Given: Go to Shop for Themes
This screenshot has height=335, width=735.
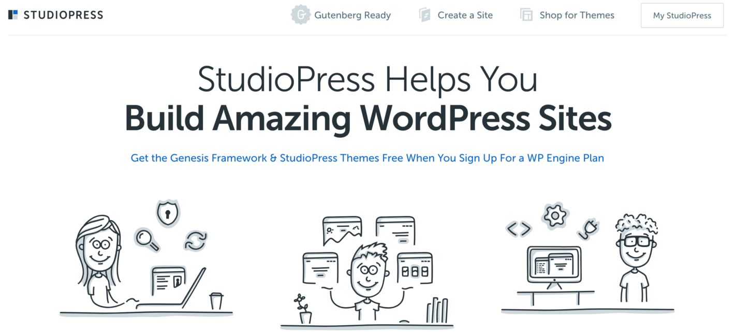Looking at the screenshot, I should [x=577, y=16].
